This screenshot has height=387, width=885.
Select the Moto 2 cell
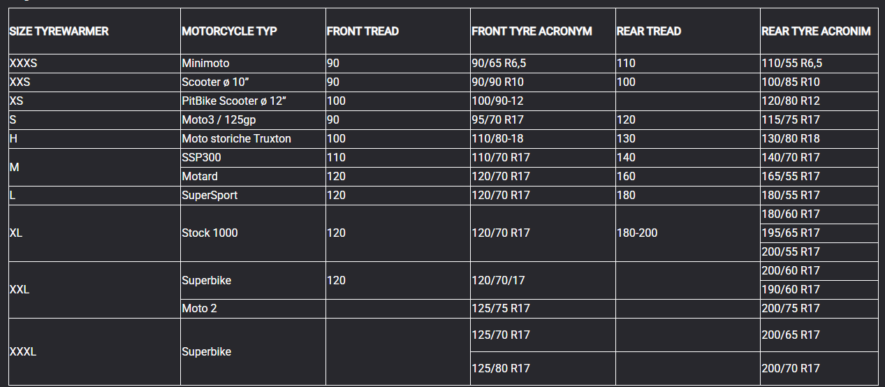(199, 309)
